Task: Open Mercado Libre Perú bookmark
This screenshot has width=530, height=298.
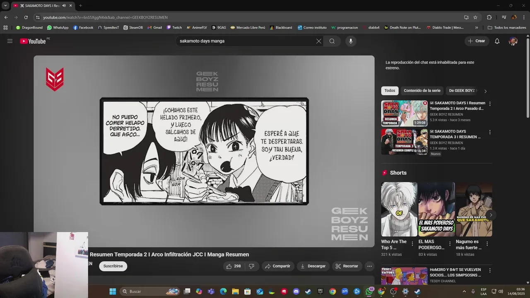Action: pos(248,28)
